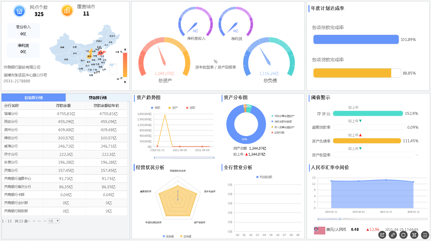This screenshot has height=241, width=431.
Task: Jump to last page in table pagination
Action: (x=45, y=221)
